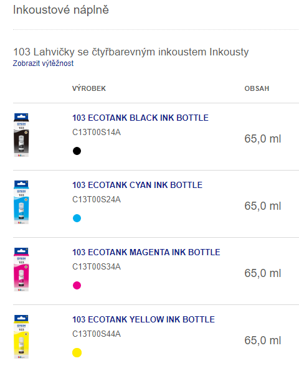
Task: Click the magenta ink bottle product image
Action: tap(21, 270)
